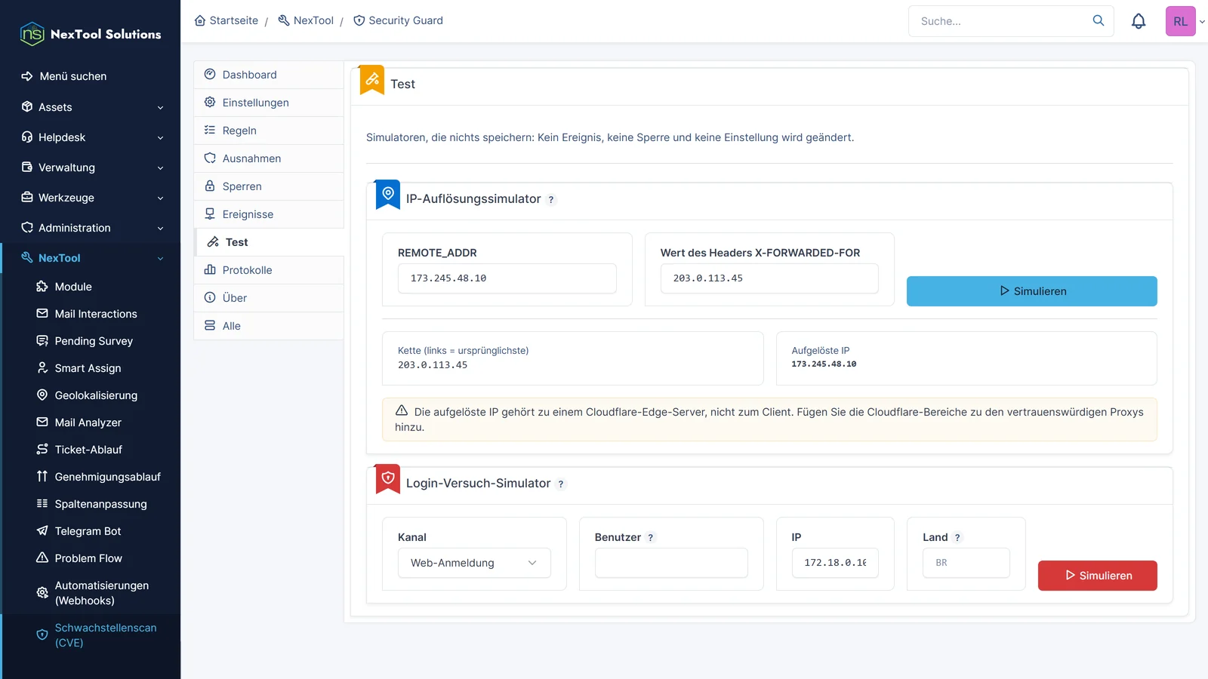Click the Land input field
Image resolution: width=1208 pixels, height=679 pixels.
966,563
